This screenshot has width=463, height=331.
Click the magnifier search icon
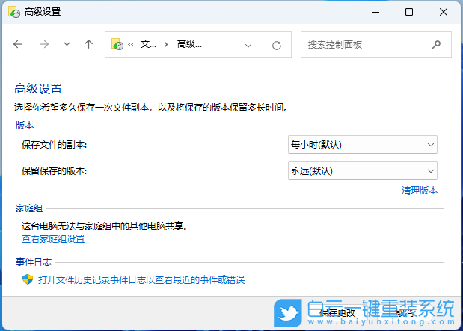pyautogui.click(x=437, y=45)
